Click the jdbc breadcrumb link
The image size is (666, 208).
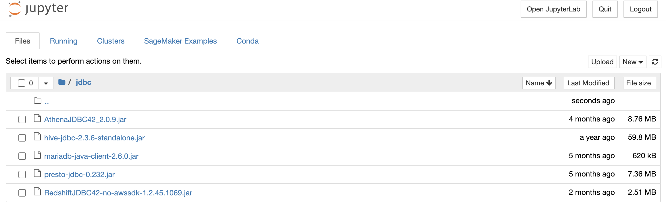[84, 83]
